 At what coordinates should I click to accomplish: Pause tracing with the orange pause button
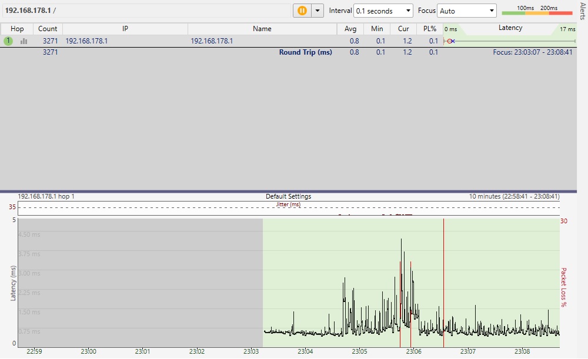click(x=302, y=11)
